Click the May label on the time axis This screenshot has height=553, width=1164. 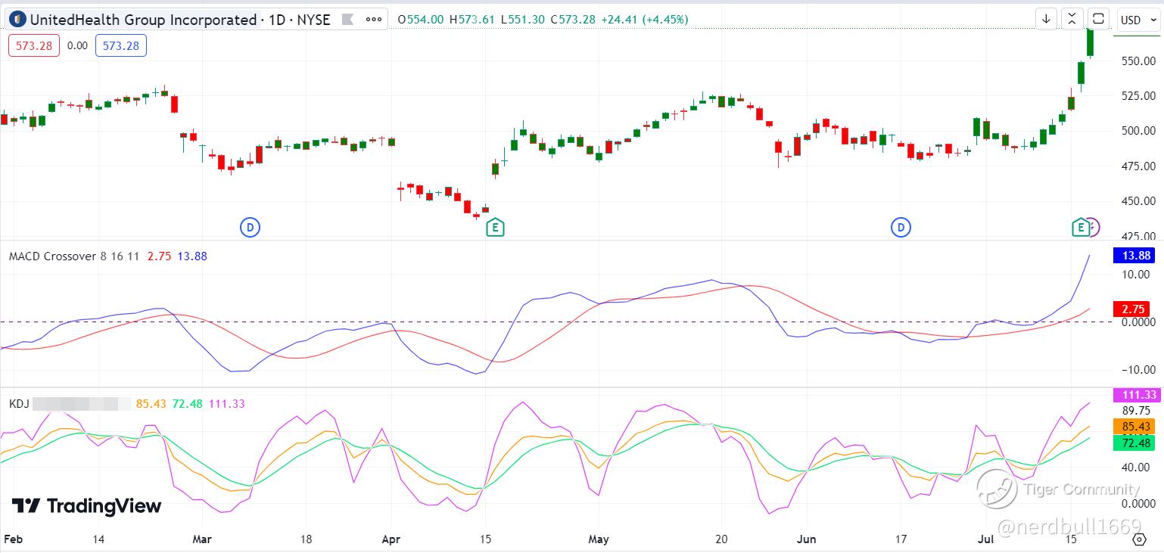[598, 539]
